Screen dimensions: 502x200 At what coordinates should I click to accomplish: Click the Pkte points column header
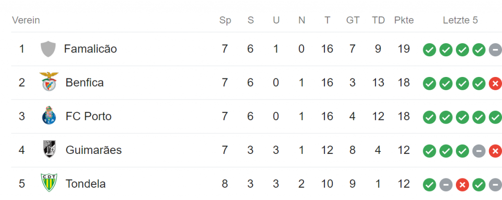404,21
